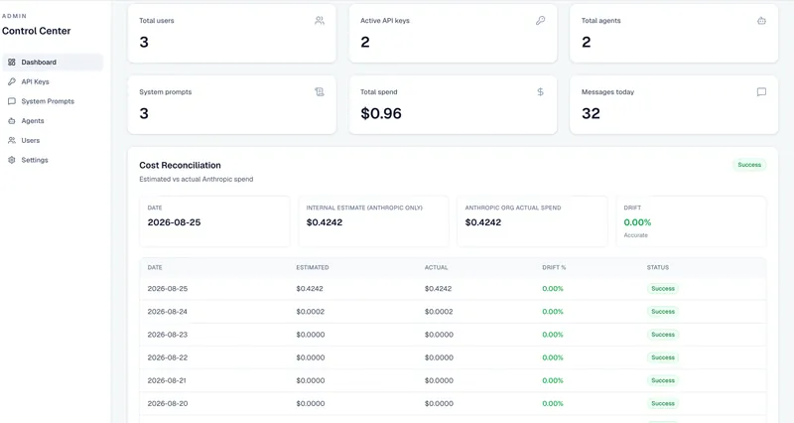794x423 pixels.
Task: Navigate to Agents page
Action: pos(53,121)
